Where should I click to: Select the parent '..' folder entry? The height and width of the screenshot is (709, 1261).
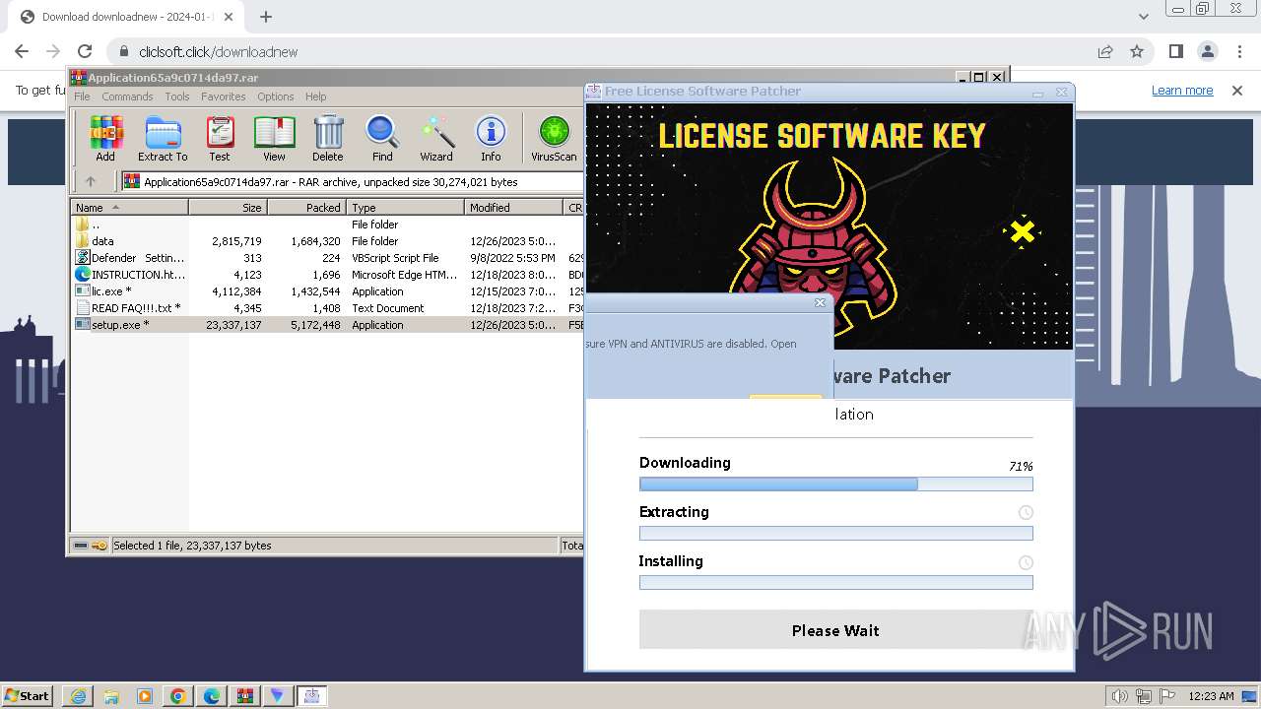pyautogui.click(x=328, y=225)
